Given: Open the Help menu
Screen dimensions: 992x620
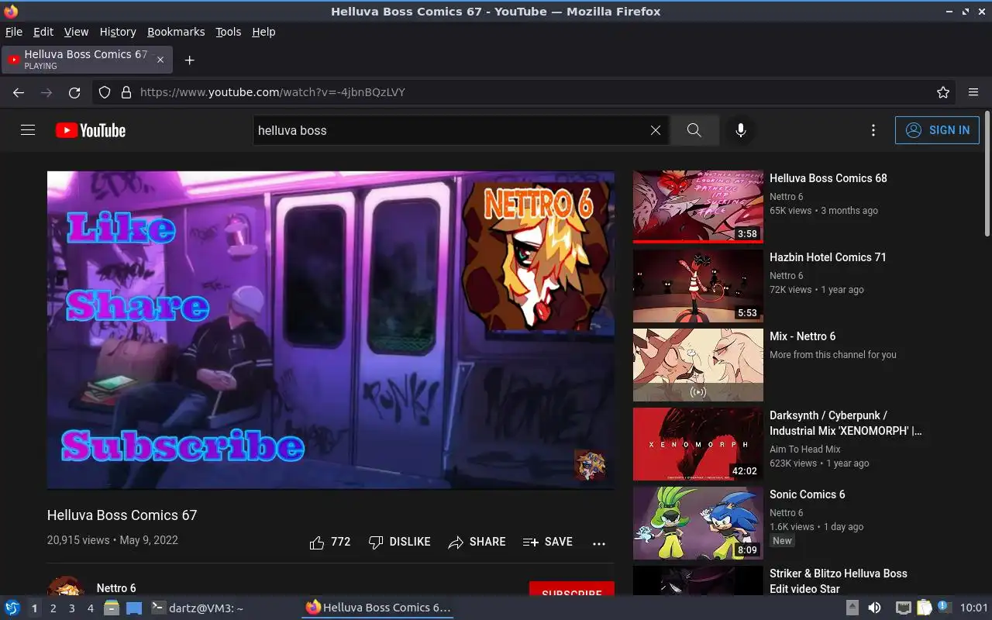Looking at the screenshot, I should coord(263,32).
